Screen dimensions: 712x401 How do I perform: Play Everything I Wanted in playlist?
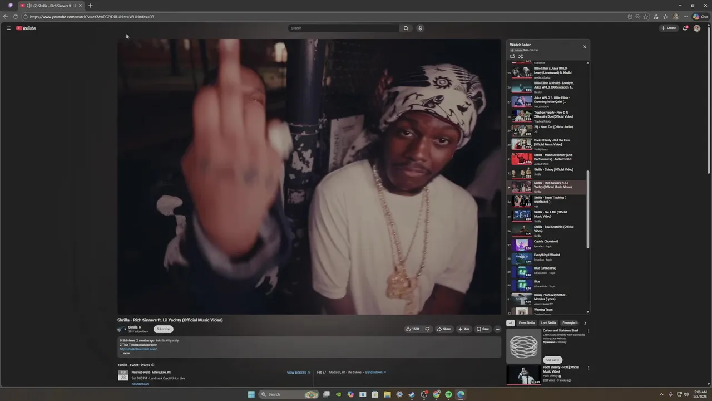(548, 257)
